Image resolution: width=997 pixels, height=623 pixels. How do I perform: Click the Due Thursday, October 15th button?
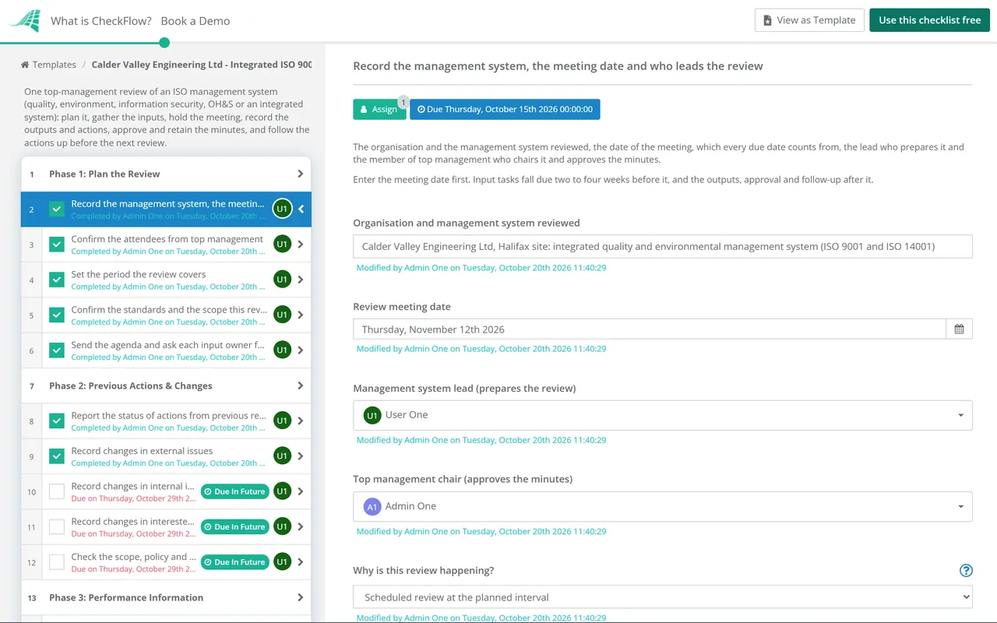(505, 109)
